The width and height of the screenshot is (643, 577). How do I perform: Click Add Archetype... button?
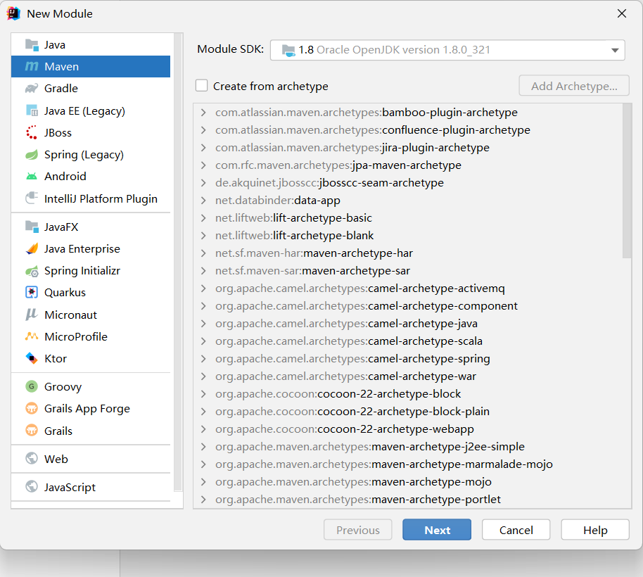pyautogui.click(x=574, y=86)
